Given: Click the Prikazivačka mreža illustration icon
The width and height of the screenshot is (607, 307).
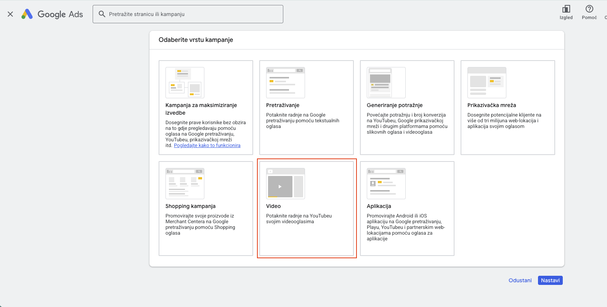Looking at the screenshot, I should pyautogui.click(x=487, y=83).
